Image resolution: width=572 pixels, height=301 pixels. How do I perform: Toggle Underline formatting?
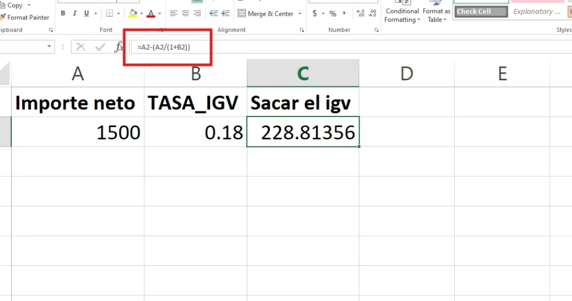[87, 13]
